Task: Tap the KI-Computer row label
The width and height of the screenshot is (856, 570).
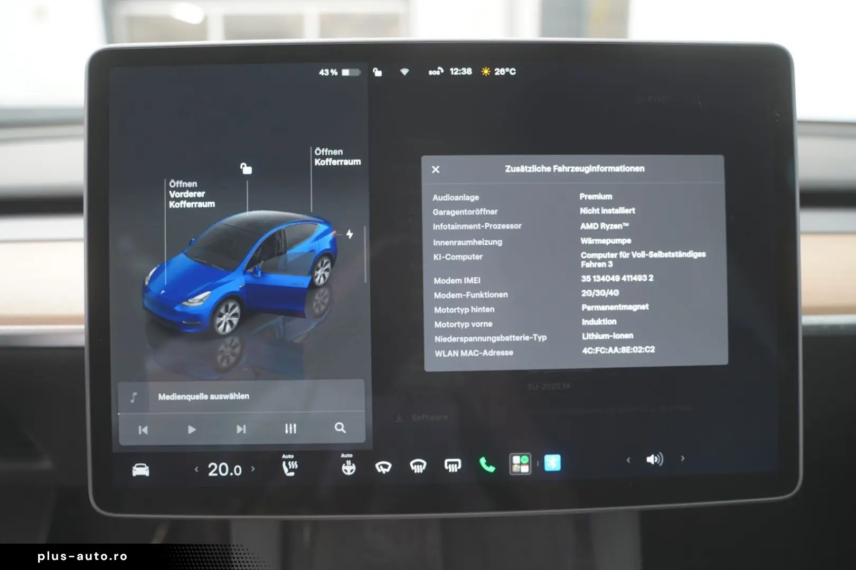Action: (458, 257)
